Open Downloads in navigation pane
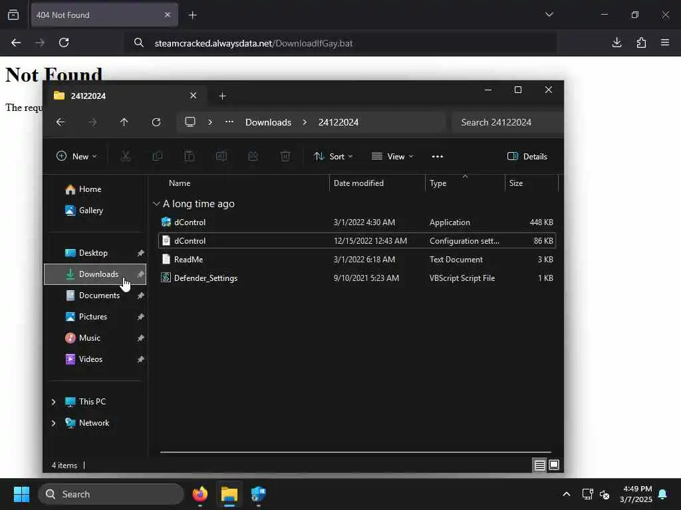The width and height of the screenshot is (681, 510). pyautogui.click(x=95, y=274)
